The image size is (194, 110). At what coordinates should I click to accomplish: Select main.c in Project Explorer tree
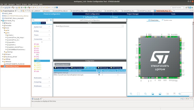tap(11, 35)
